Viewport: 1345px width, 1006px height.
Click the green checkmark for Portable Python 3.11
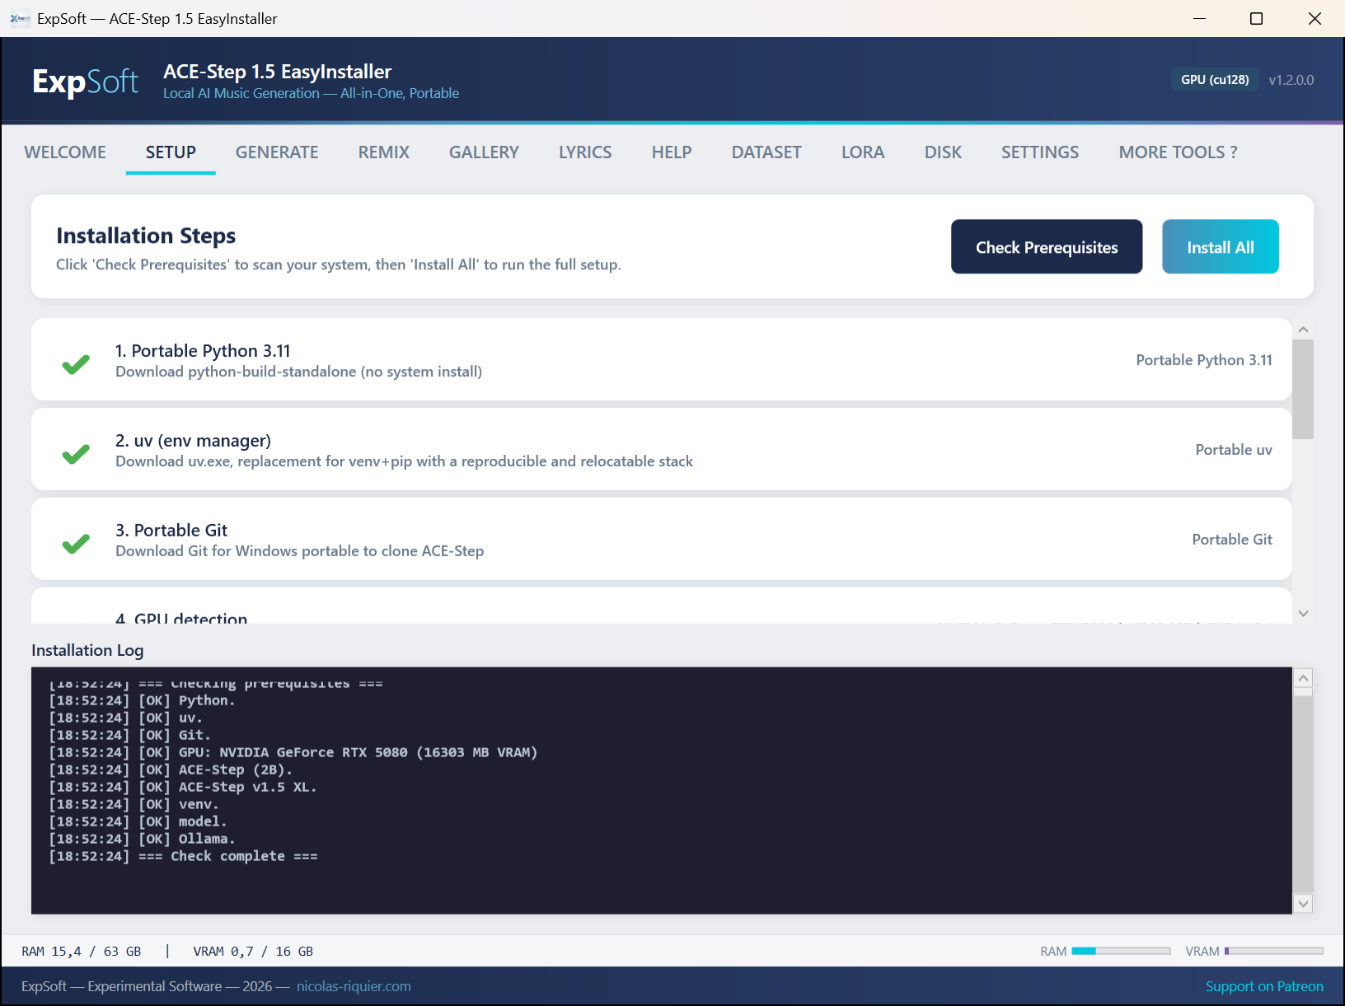[76, 364]
